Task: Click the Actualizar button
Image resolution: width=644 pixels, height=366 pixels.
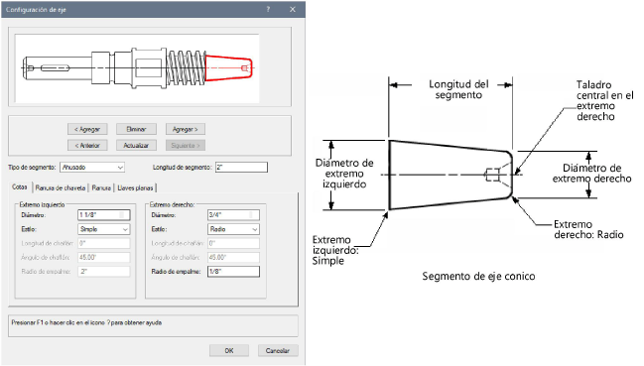Action: pyautogui.click(x=136, y=145)
